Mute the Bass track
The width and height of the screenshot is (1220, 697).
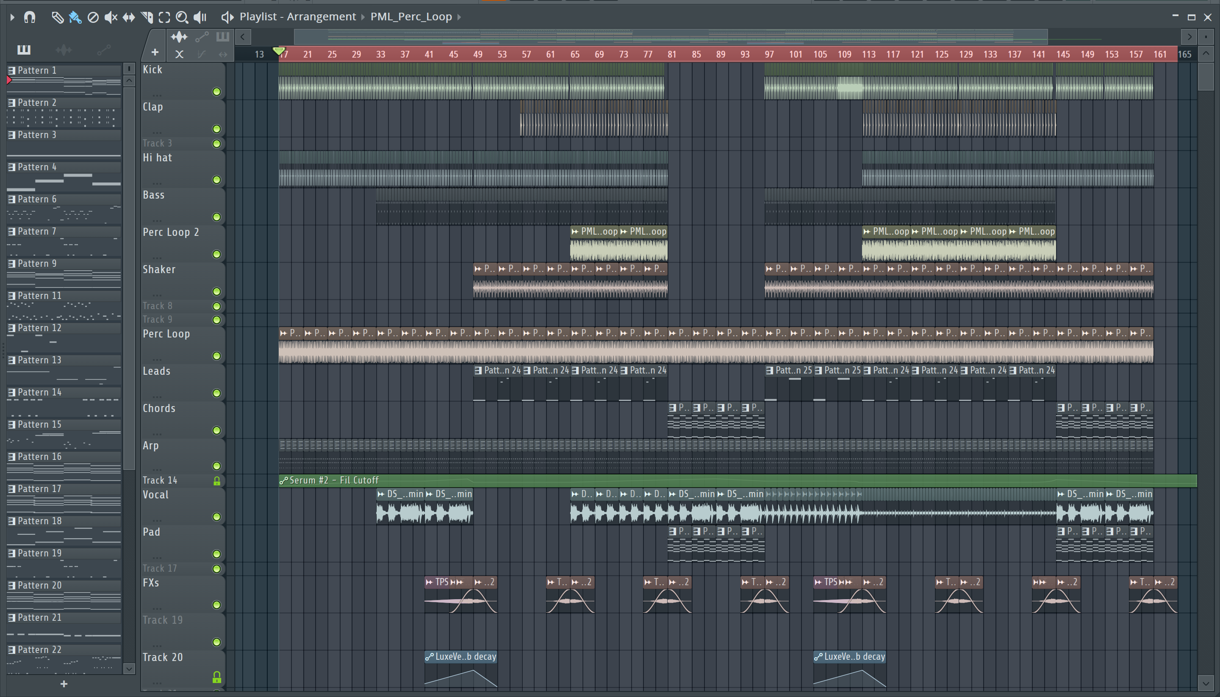click(x=216, y=217)
